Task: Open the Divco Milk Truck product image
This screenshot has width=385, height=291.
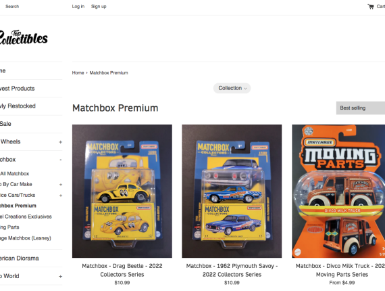Action: (338, 191)
